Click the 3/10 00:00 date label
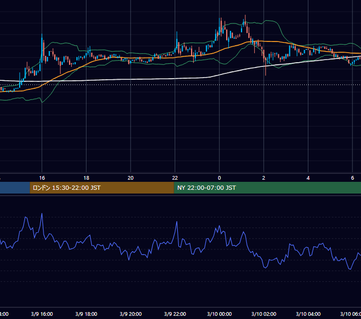The height and width of the screenshot is (319, 361). tap(219, 314)
